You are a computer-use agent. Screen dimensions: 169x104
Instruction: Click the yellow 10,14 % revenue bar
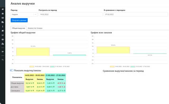point(33,52)
